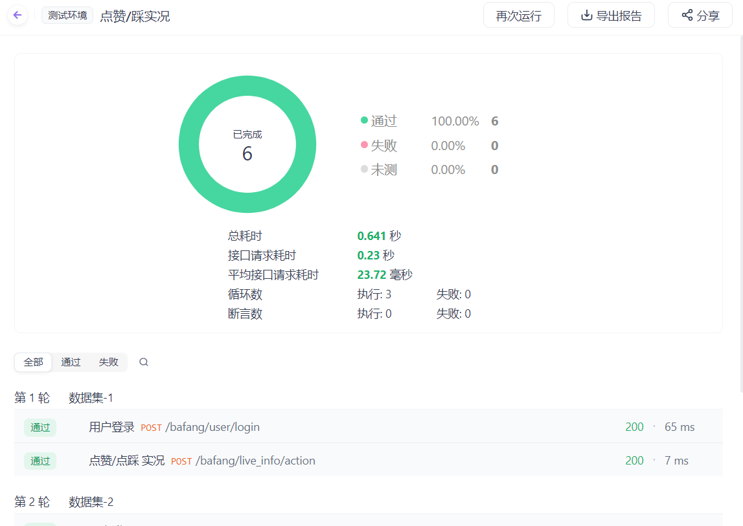The width and height of the screenshot is (743, 526).
Task: Click the /bafang/live_info/action path text
Action: pos(255,461)
